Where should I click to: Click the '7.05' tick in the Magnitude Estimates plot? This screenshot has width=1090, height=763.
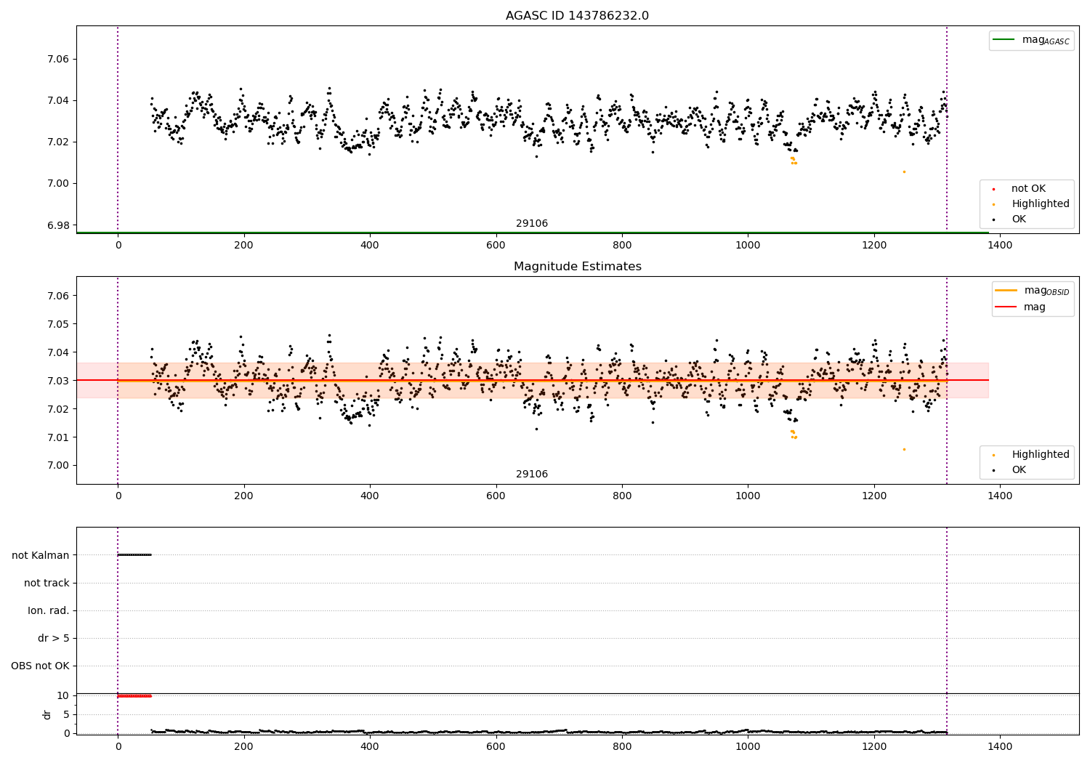(58, 324)
